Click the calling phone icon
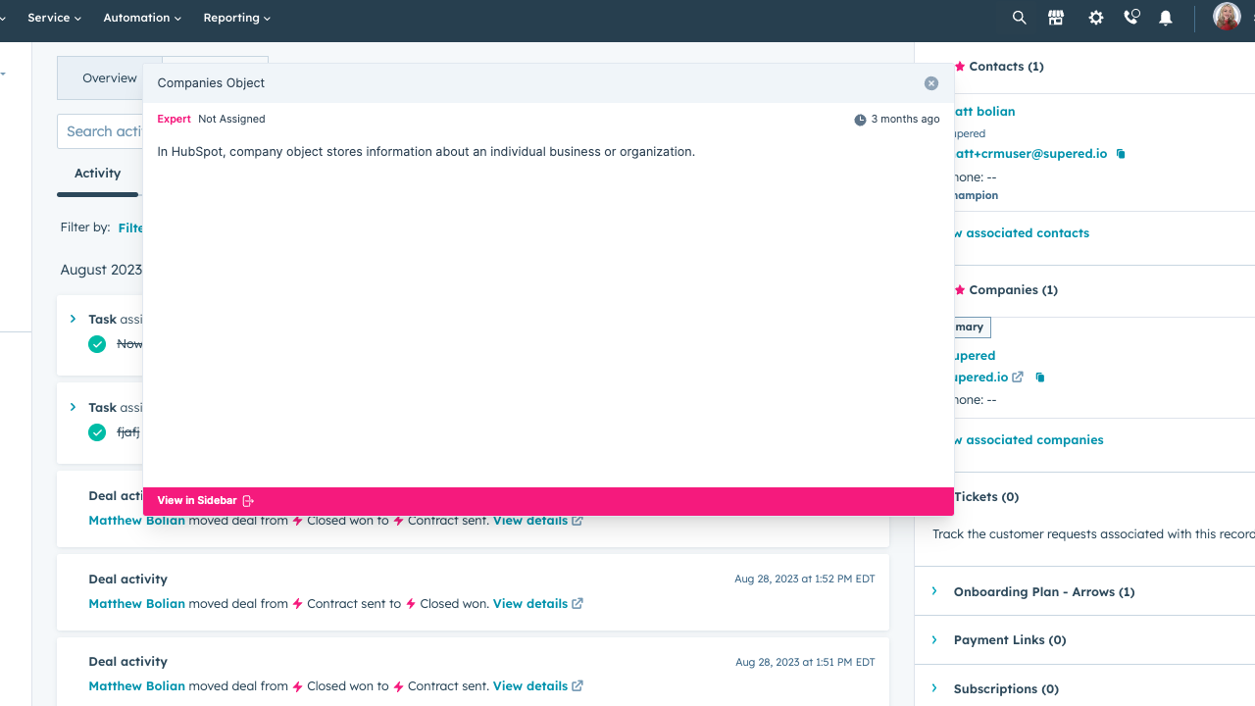Image resolution: width=1255 pixels, height=706 pixels. point(1131,18)
